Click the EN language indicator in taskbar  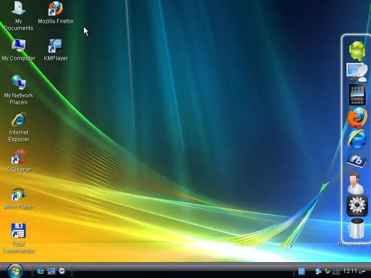pos(301,271)
